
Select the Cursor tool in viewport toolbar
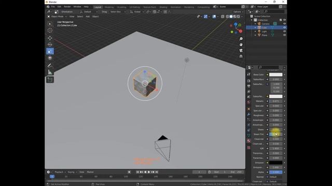pos(50,30)
